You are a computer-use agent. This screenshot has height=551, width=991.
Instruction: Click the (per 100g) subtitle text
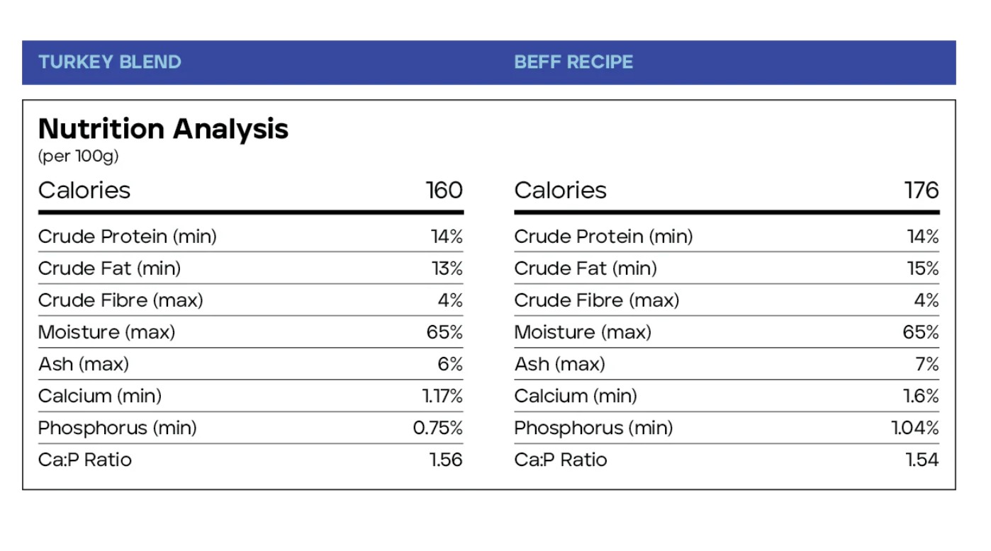coord(79,157)
